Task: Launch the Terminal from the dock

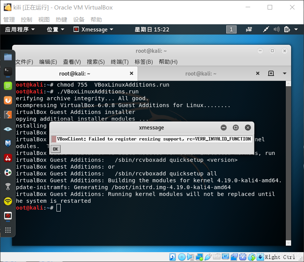Action: pos(8,71)
